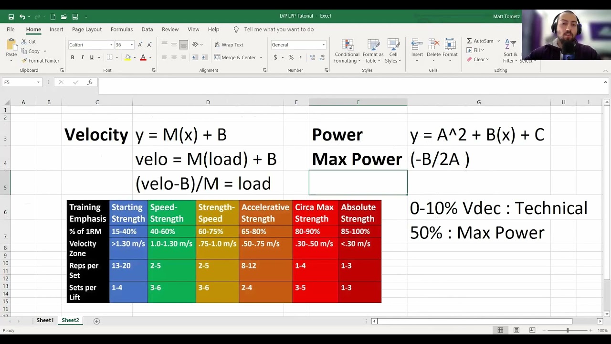Apply the red font color A
The image size is (611, 344).
[143, 57]
